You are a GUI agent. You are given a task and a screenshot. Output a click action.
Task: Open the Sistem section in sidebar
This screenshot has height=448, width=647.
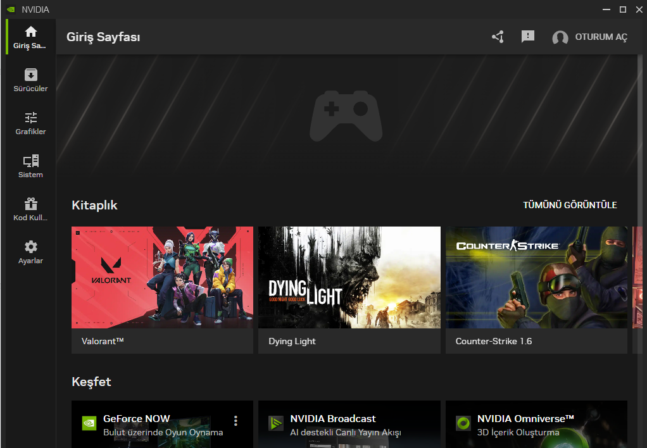pos(30,166)
